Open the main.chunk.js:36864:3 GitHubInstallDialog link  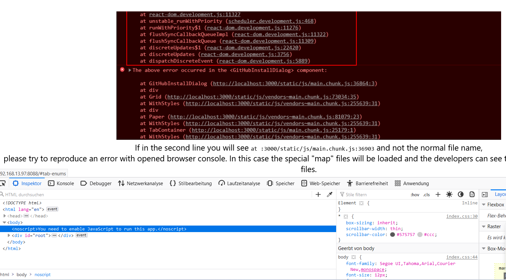tap(294, 83)
